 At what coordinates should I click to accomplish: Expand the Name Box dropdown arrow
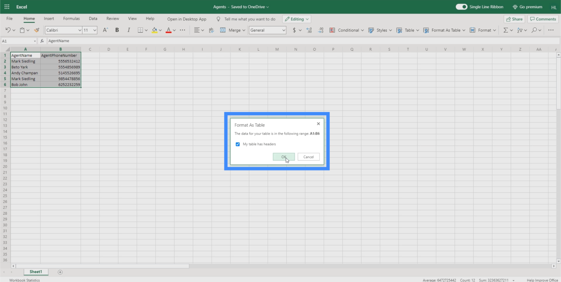[x=35, y=41]
